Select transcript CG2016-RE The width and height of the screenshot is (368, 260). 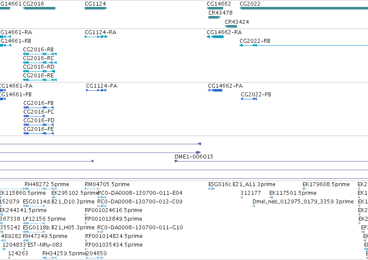(x=38, y=76)
